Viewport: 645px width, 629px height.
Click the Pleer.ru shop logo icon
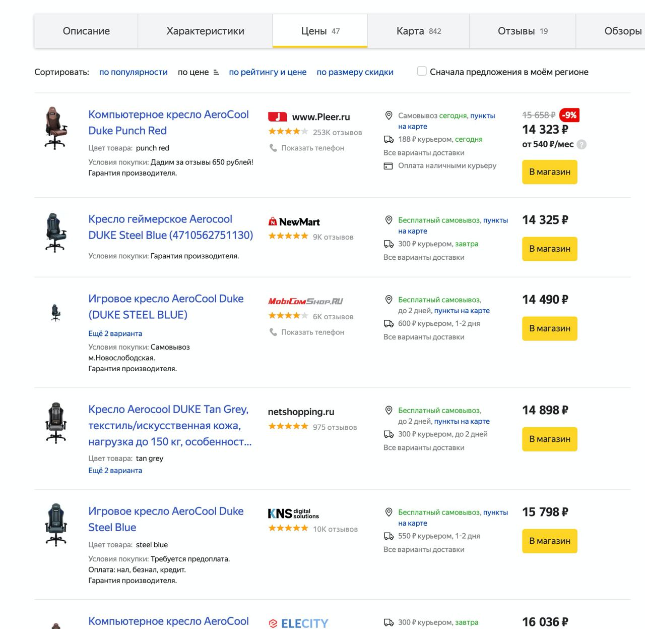click(x=278, y=117)
